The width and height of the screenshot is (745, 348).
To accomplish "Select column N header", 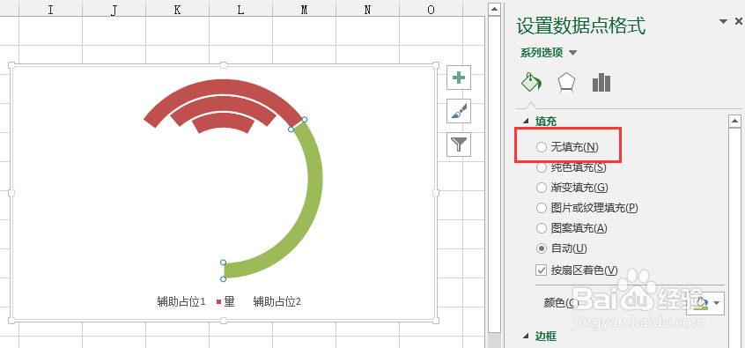I will [x=367, y=10].
